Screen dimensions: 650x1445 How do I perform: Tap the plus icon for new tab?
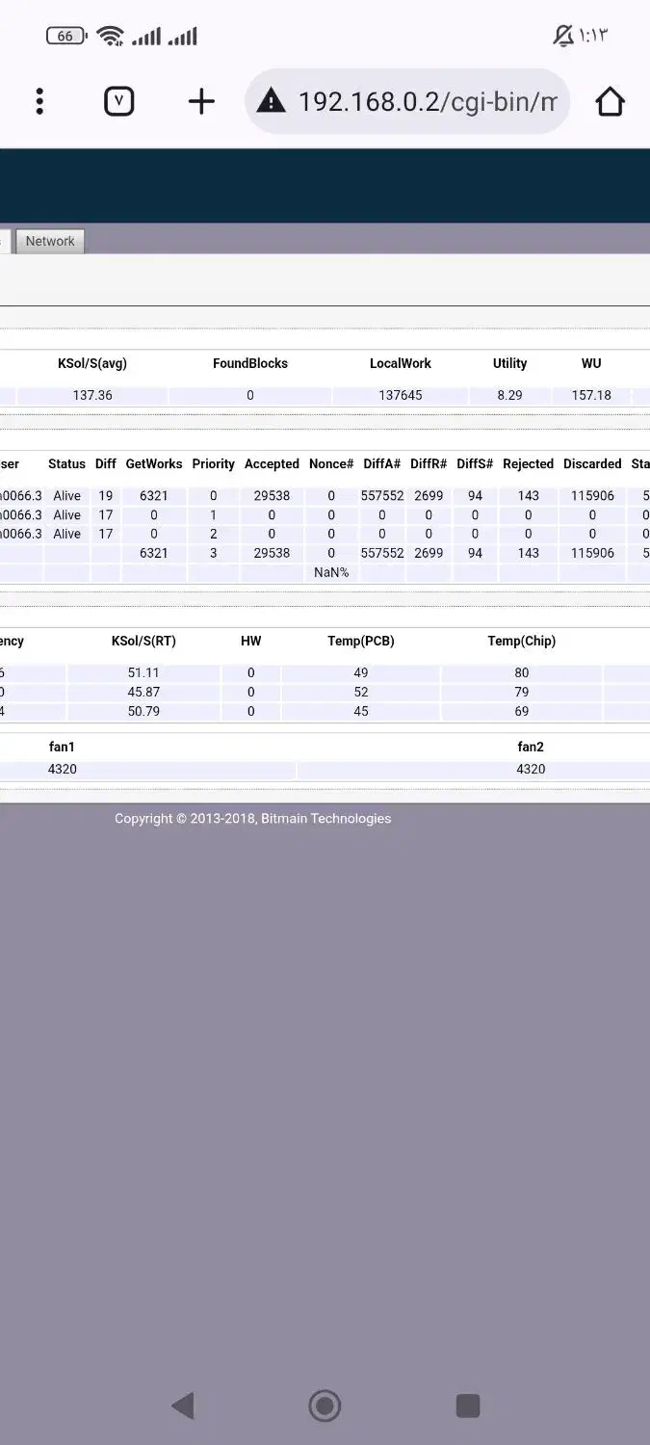click(200, 101)
